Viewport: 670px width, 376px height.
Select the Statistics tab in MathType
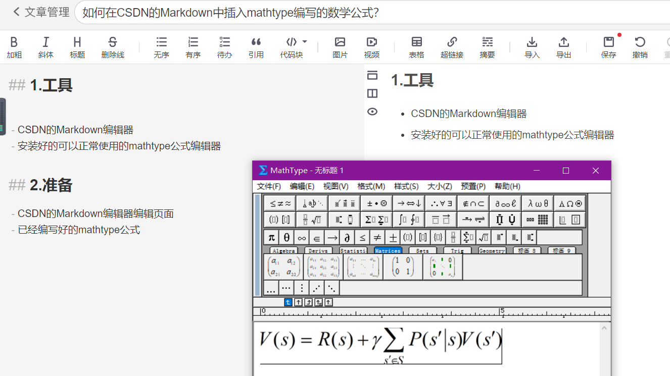(353, 250)
